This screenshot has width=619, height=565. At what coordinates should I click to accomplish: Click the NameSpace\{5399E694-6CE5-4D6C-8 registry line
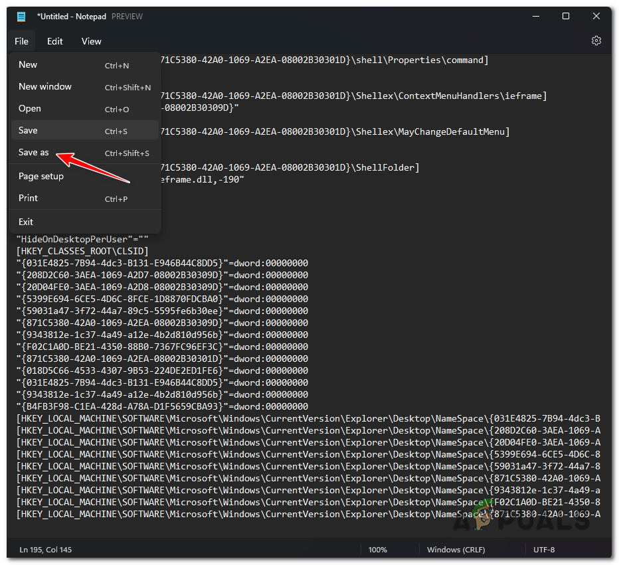pos(308,454)
